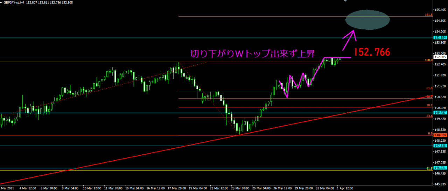Click 153.605 on the price axis
448x191 pixels.
click(x=440, y=43)
